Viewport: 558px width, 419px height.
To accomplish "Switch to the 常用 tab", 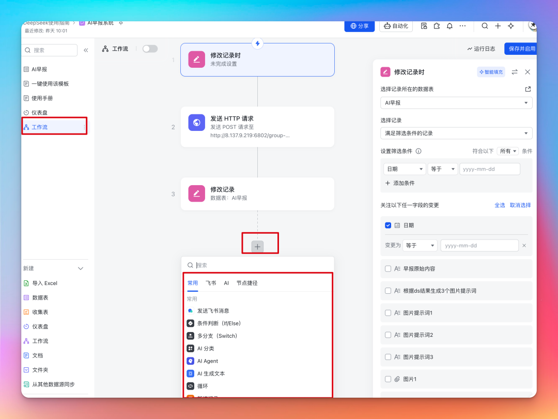I will click(x=193, y=283).
